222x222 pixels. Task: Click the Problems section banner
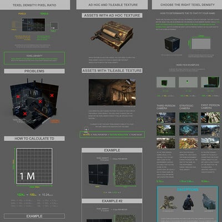point(34,71)
